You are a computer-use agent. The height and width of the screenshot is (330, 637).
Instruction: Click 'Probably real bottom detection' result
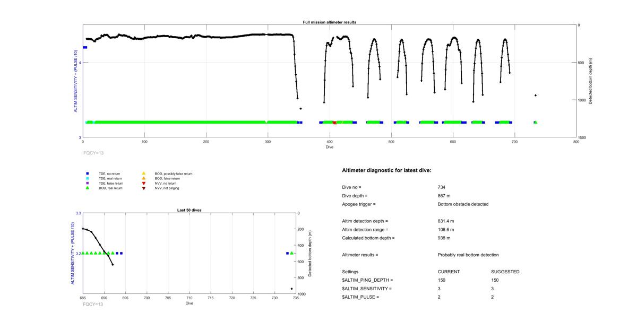pyautogui.click(x=468, y=255)
